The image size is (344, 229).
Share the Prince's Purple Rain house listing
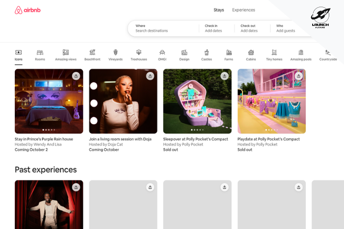(76, 76)
